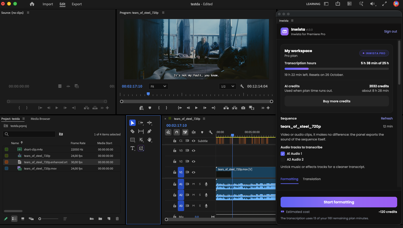Switch to the Translation tab
Screen dimensions: 403x228
(x=312, y=179)
